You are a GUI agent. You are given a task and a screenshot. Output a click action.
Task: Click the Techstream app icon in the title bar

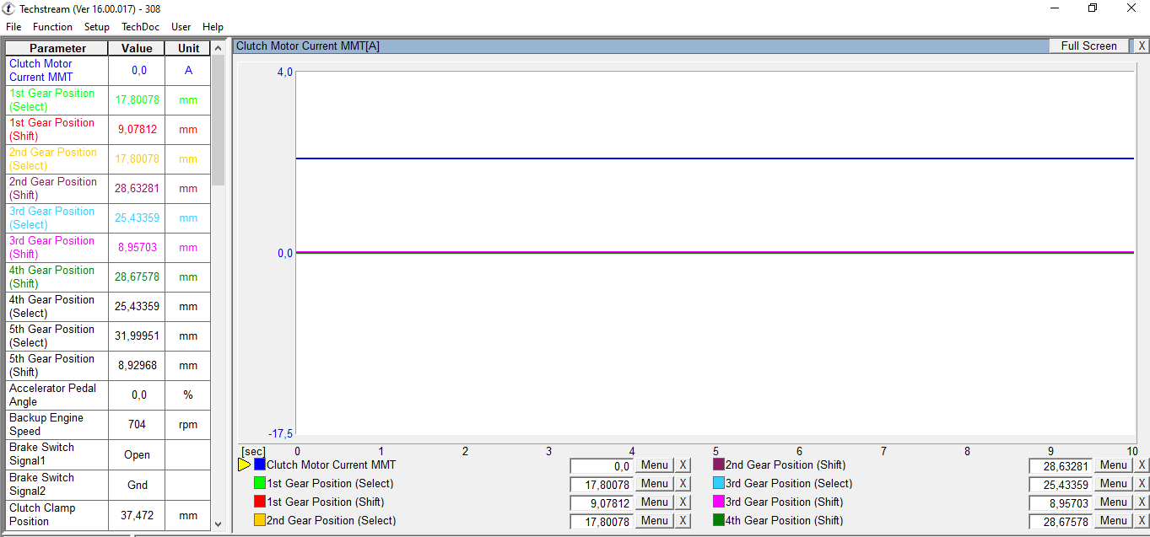8,8
